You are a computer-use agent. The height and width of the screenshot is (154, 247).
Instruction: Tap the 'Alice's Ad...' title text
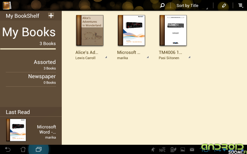click(86, 52)
